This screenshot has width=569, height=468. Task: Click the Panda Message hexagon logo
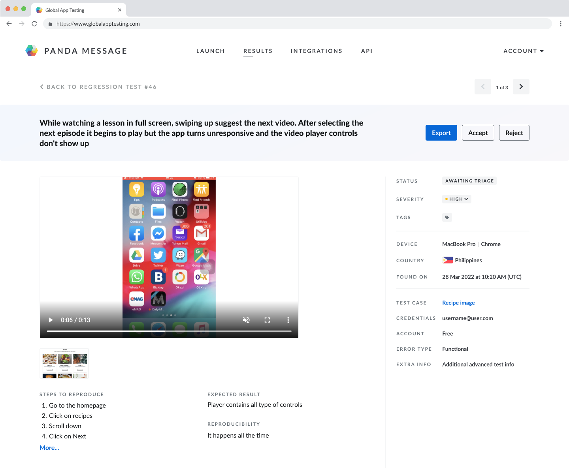click(x=32, y=51)
